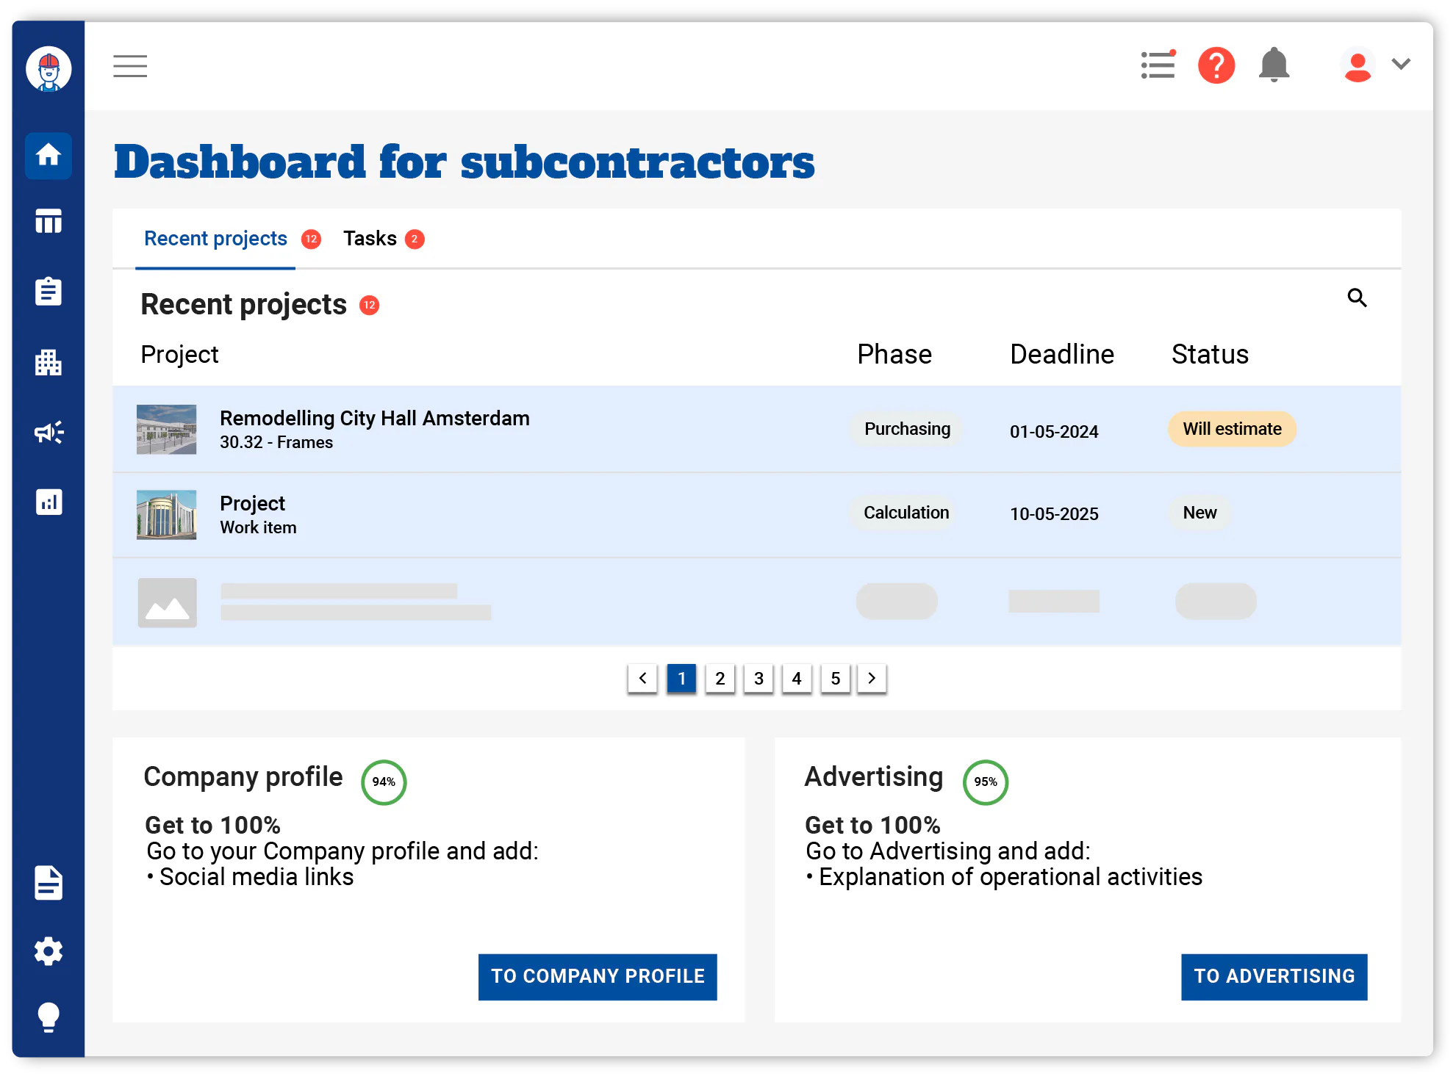
Task: Open the document sidebar icon
Action: tap(49, 883)
